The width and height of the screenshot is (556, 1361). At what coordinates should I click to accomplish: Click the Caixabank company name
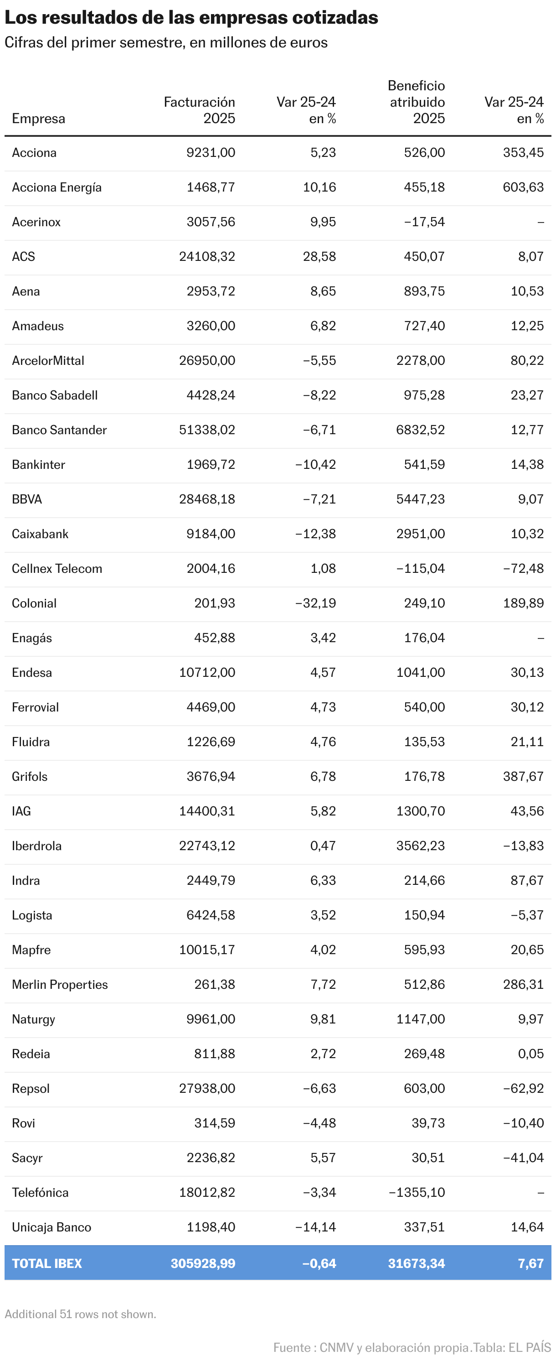tap(40, 534)
